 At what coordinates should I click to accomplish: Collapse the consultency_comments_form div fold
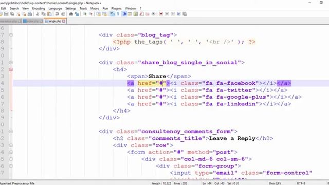(11, 132)
